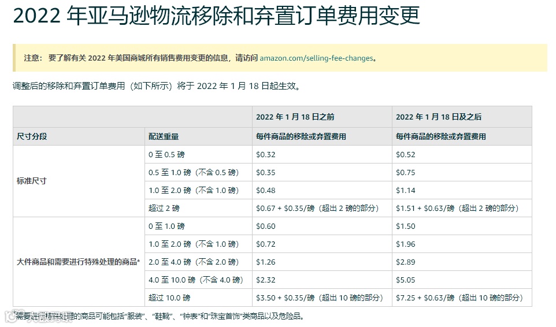556x327 pixels.
Task: Click the $1.14 fee value
Action: point(405,190)
